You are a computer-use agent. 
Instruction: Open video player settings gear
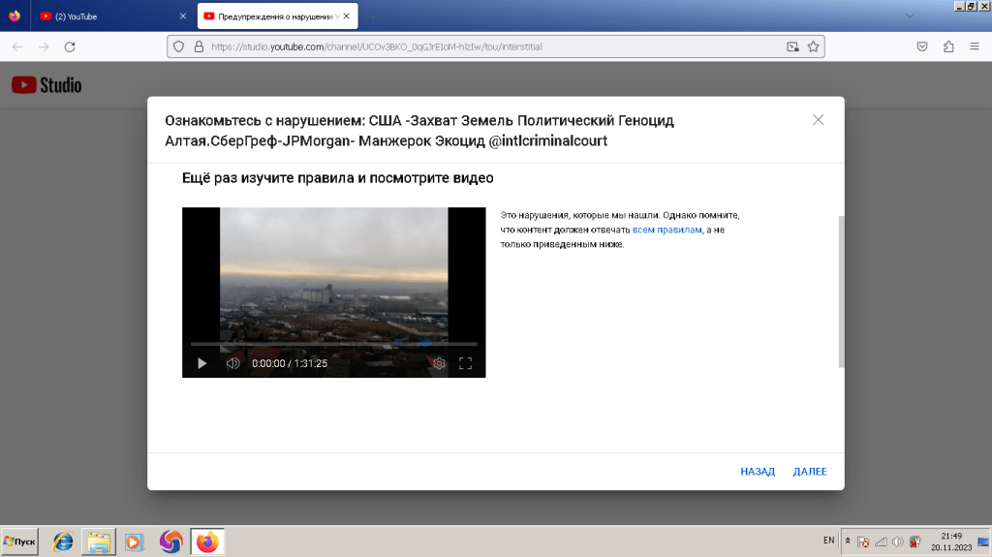[439, 363]
